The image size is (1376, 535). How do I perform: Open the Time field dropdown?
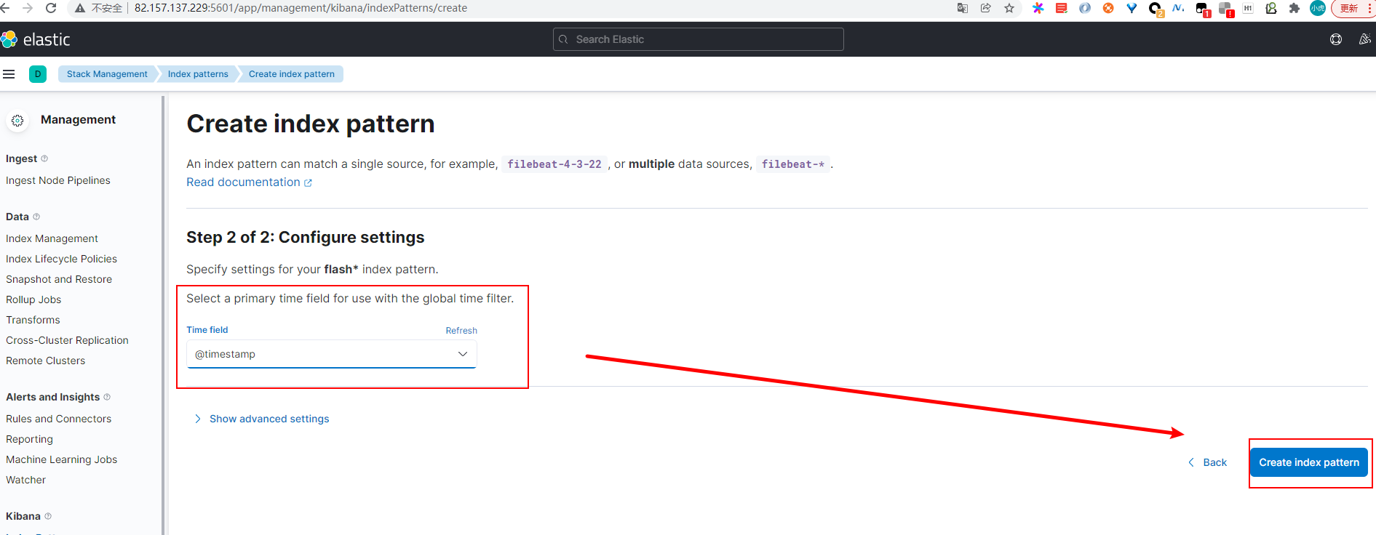(x=332, y=354)
